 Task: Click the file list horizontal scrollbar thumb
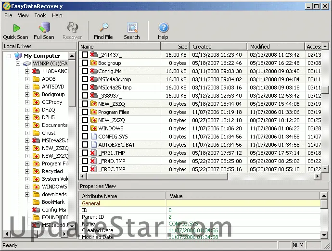click(x=157, y=176)
